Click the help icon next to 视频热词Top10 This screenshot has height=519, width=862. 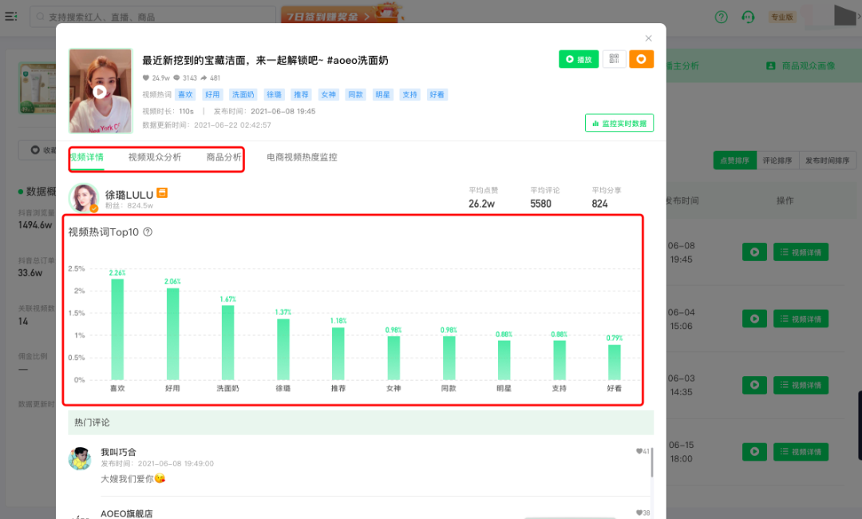(148, 232)
